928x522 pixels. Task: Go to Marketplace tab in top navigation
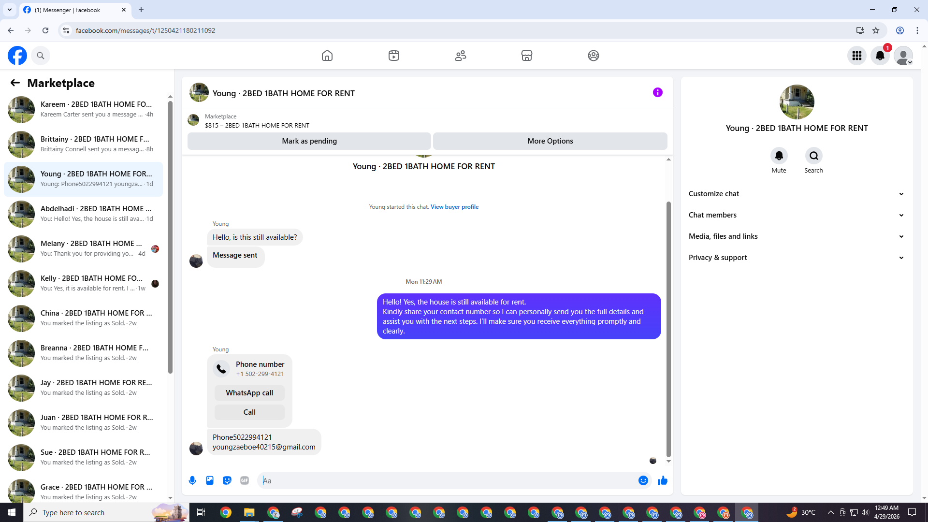click(x=527, y=56)
